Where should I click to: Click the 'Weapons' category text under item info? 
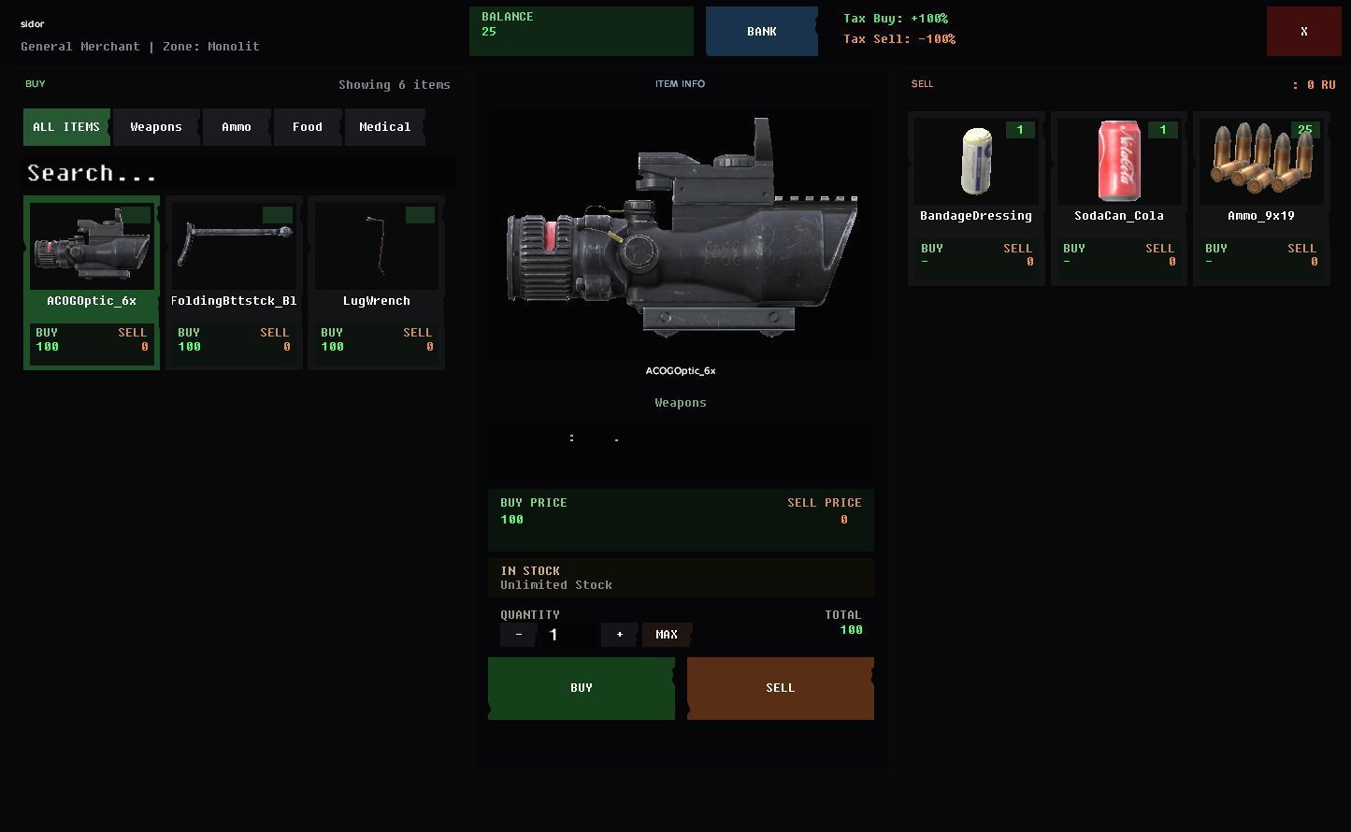pyautogui.click(x=681, y=403)
